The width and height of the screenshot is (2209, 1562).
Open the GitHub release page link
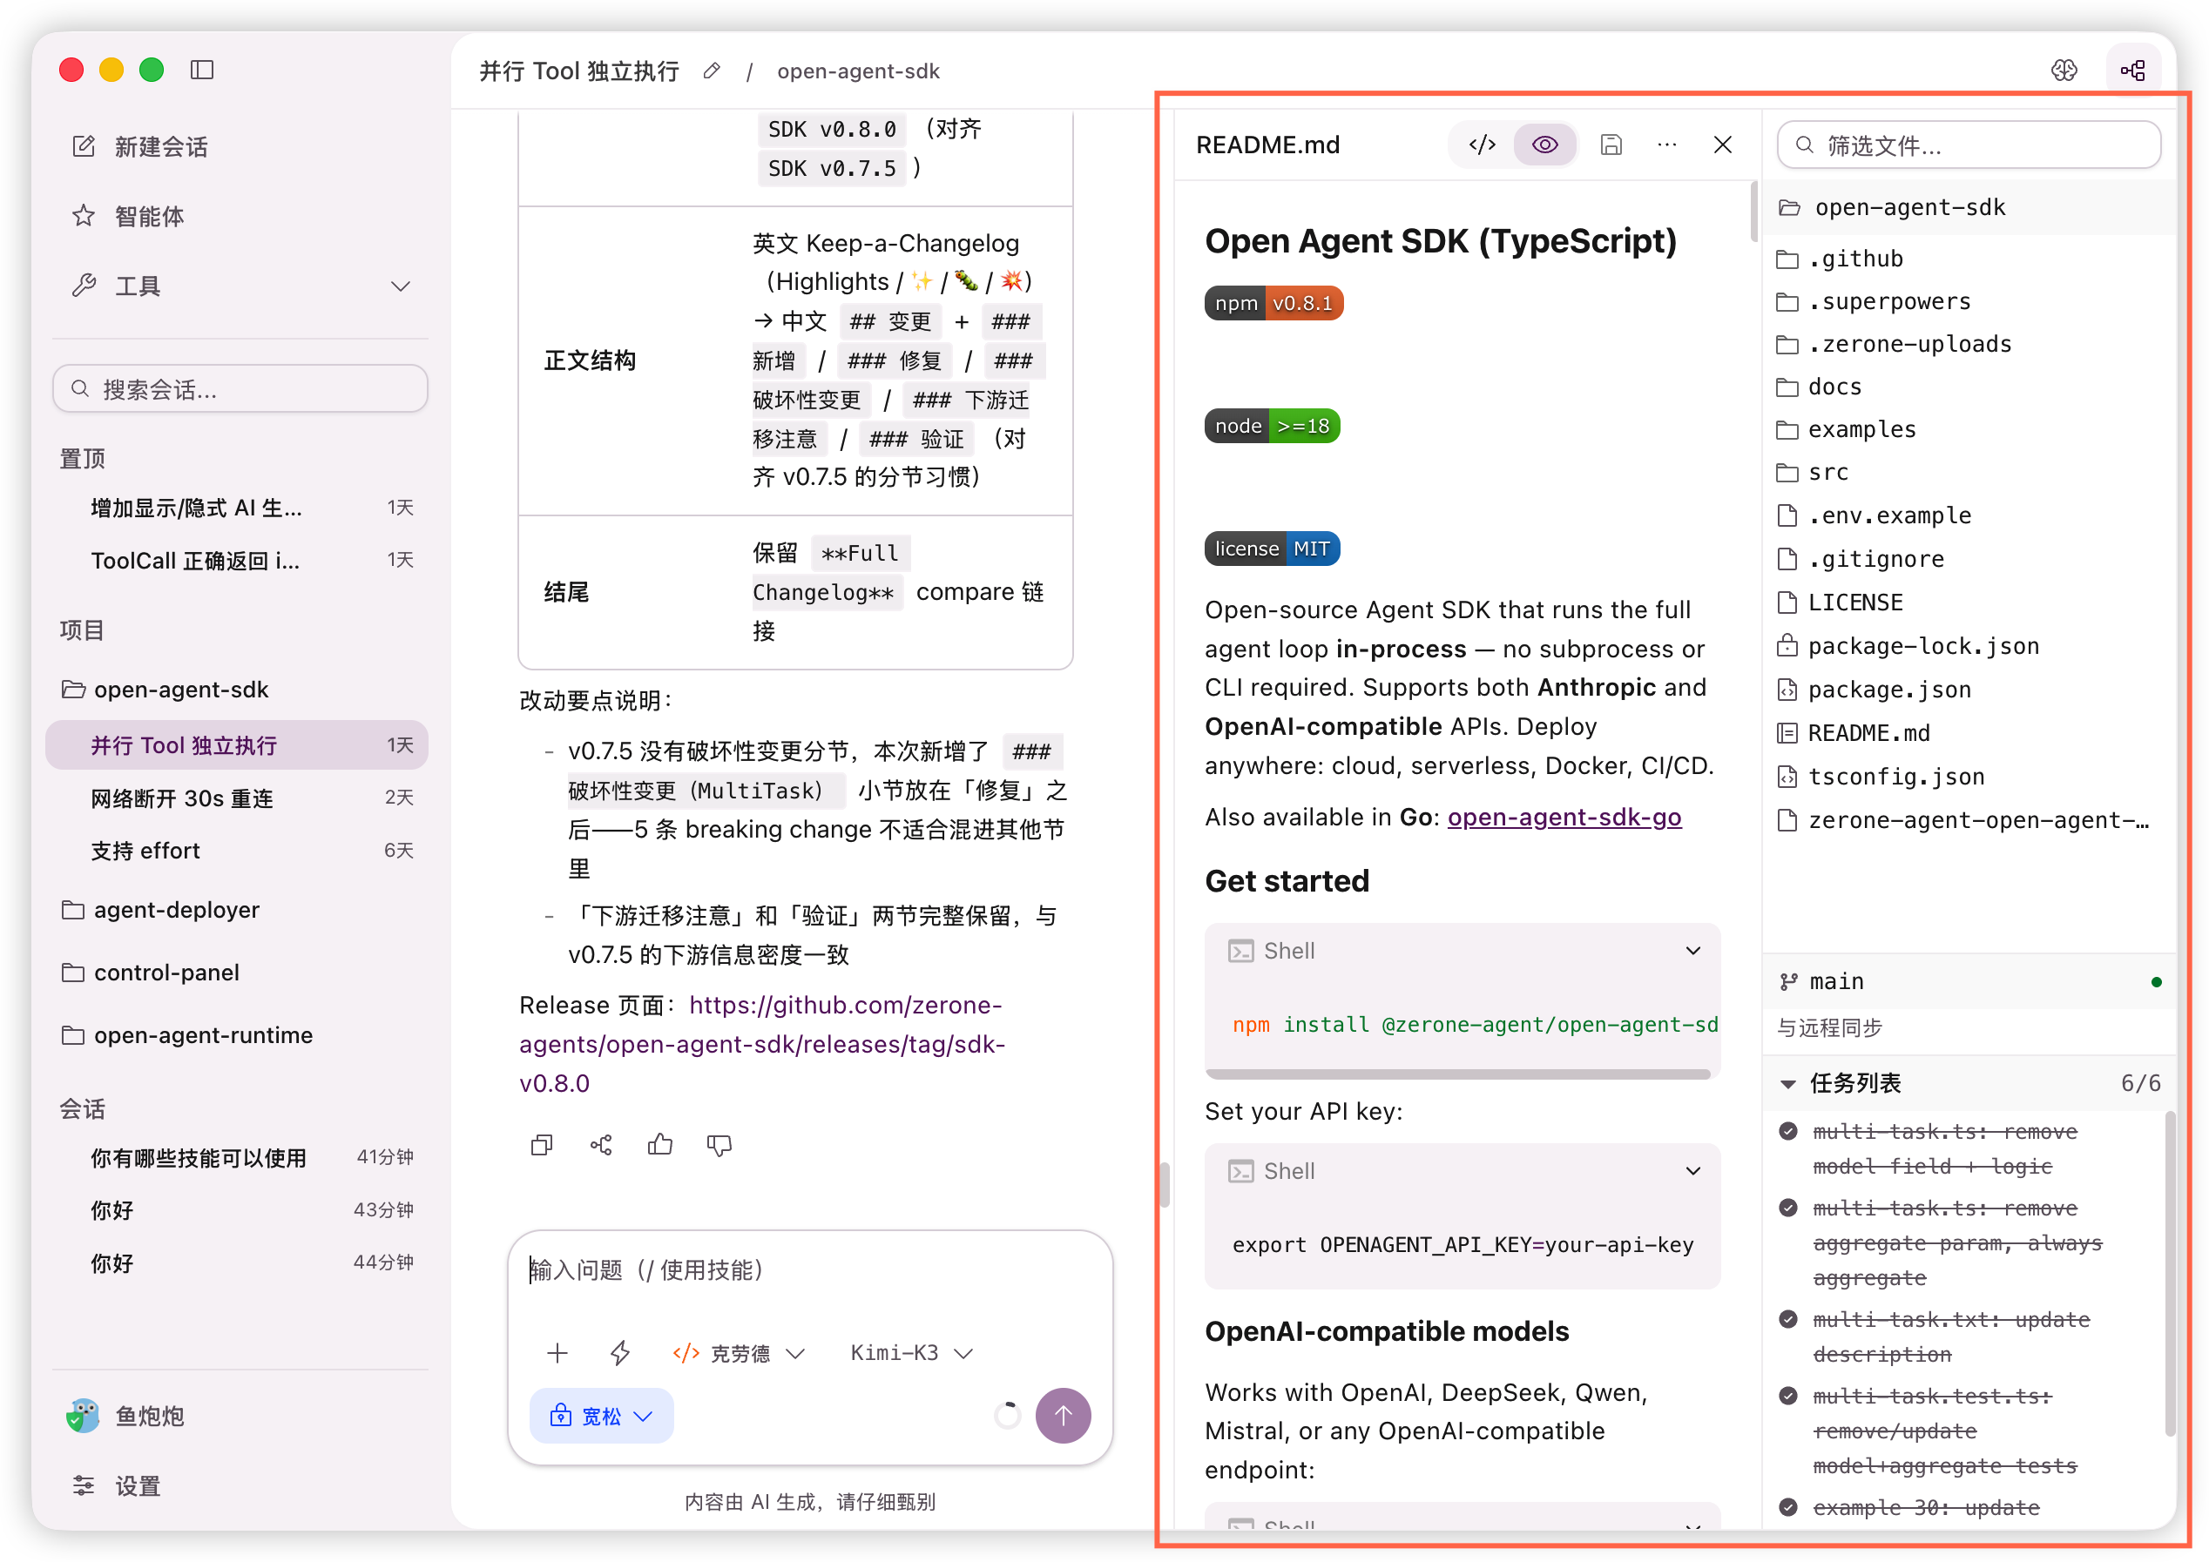pyautogui.click(x=762, y=1045)
